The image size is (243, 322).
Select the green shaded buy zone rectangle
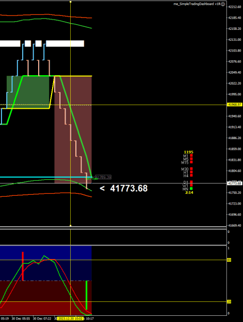point(28,92)
